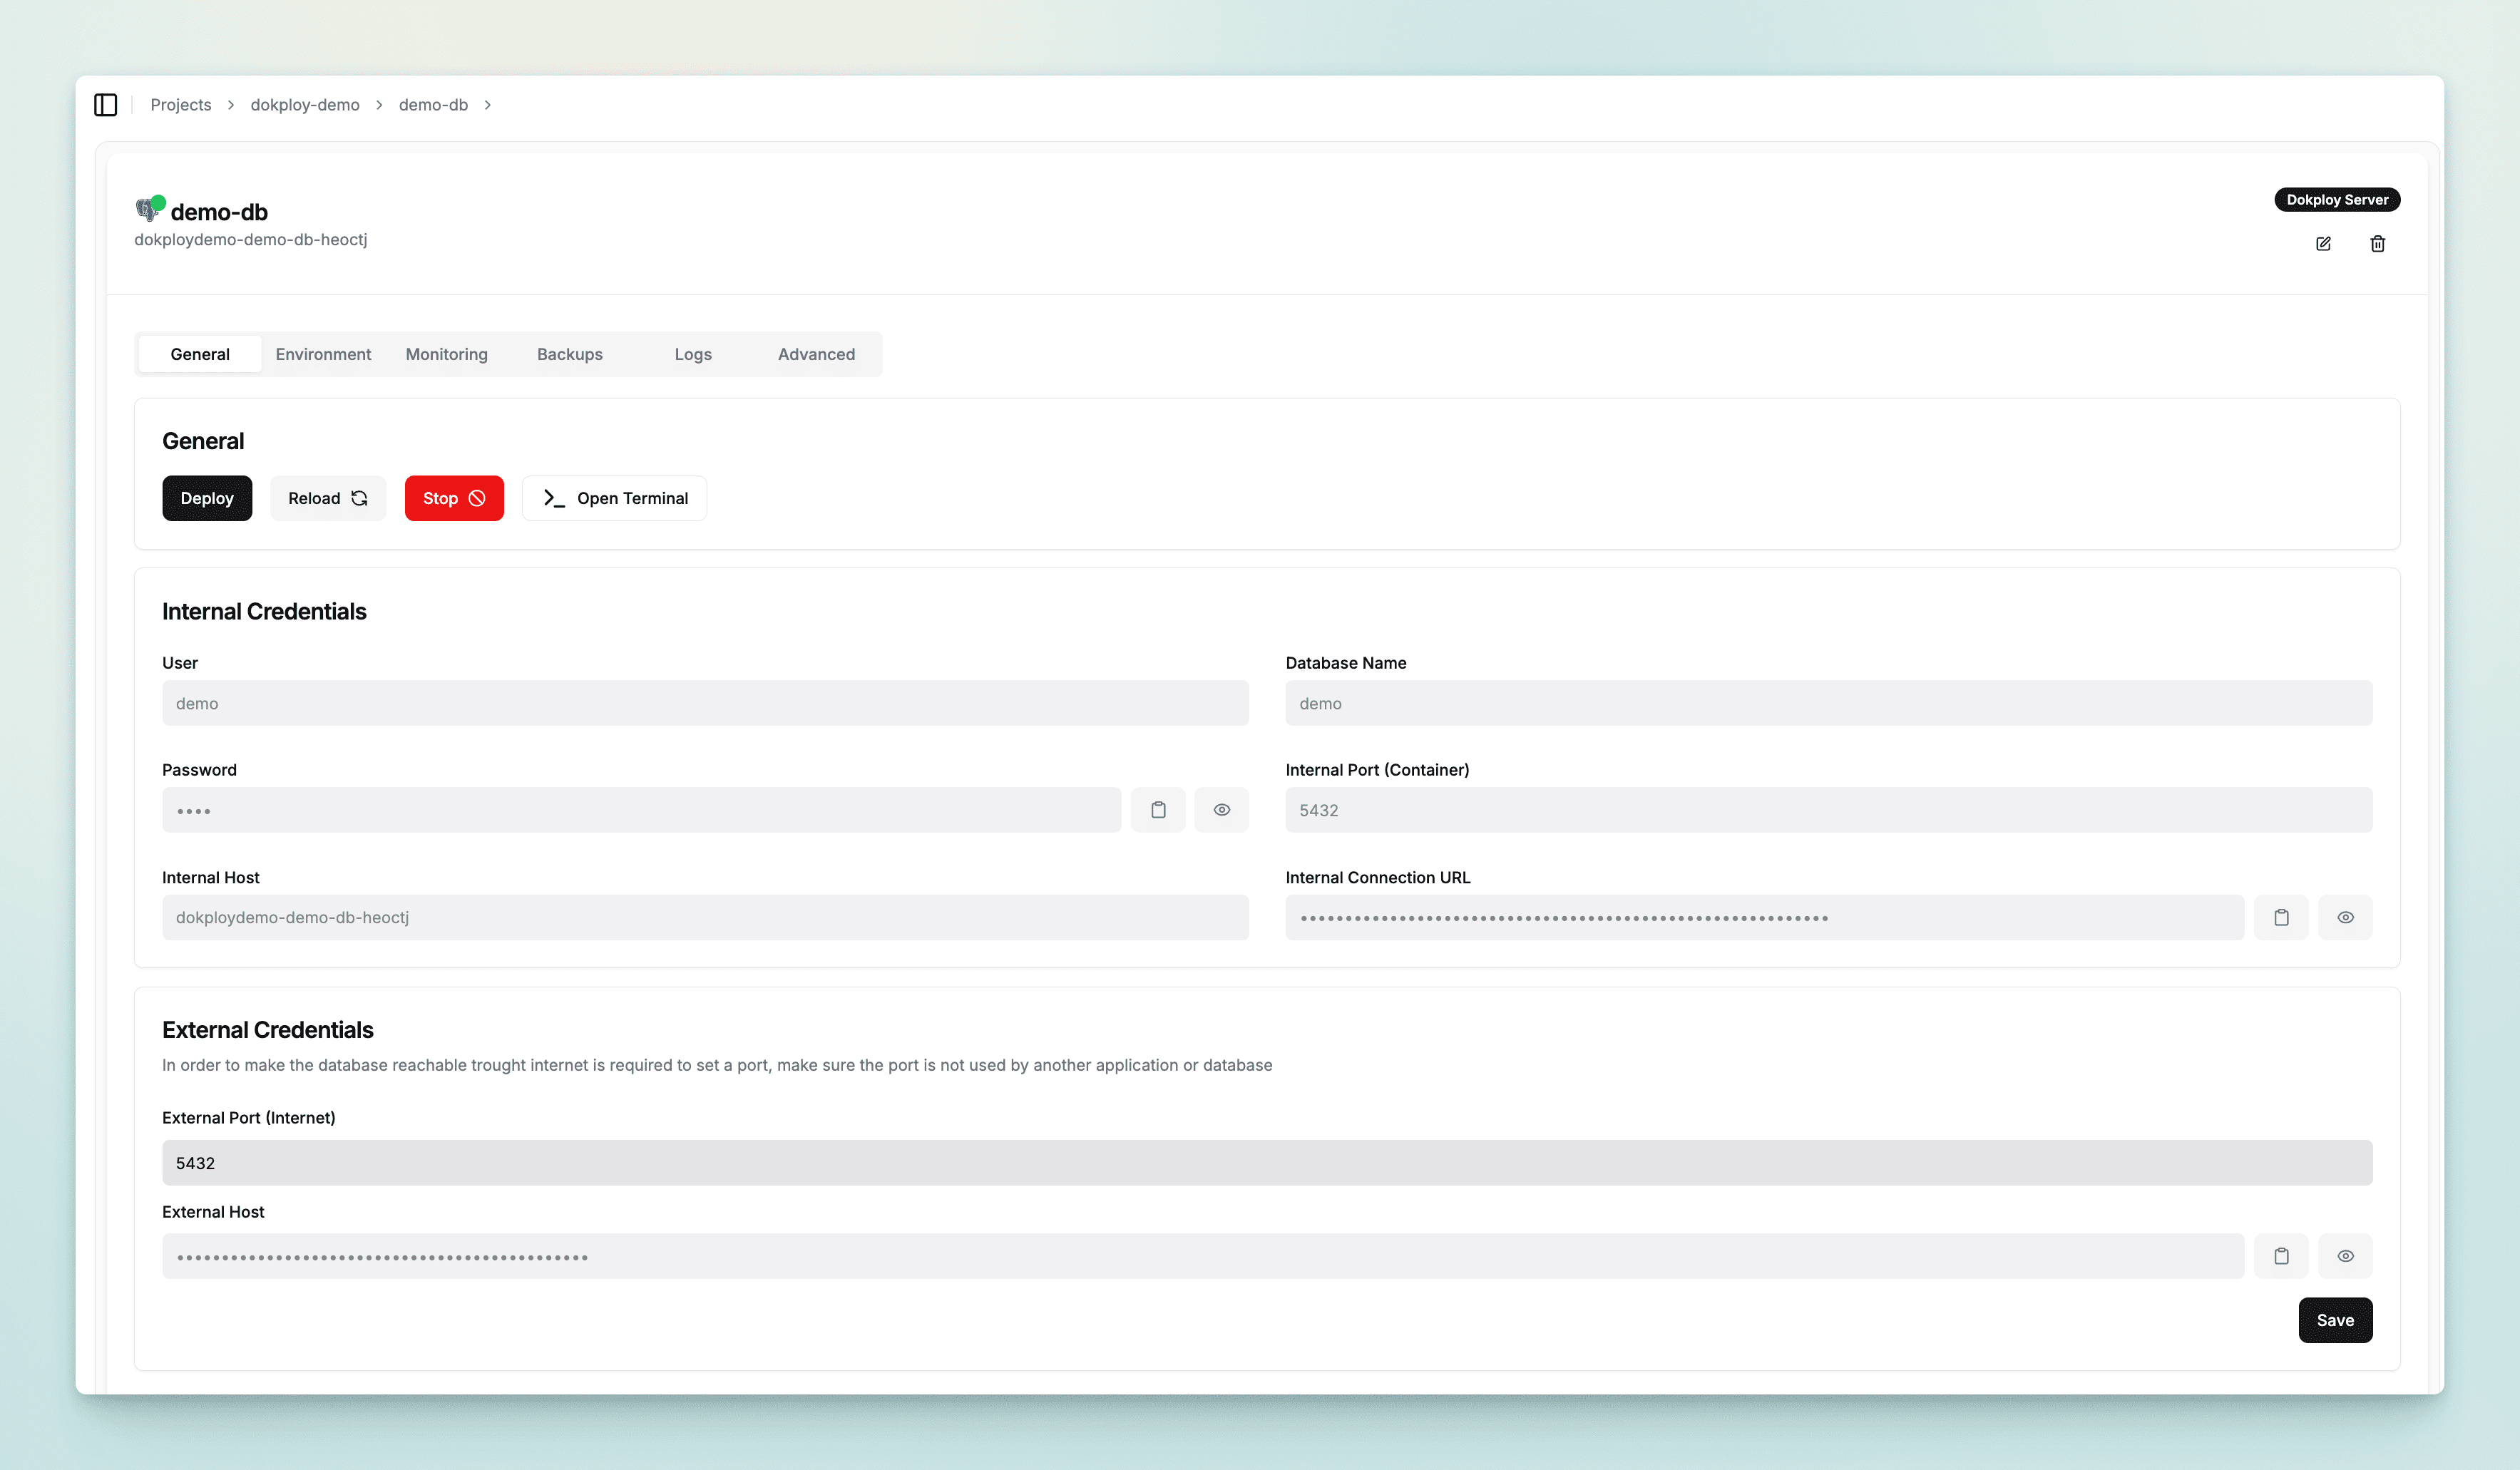Copy the External Host value
Screen dimensions: 2520x1470
tap(2281, 1256)
